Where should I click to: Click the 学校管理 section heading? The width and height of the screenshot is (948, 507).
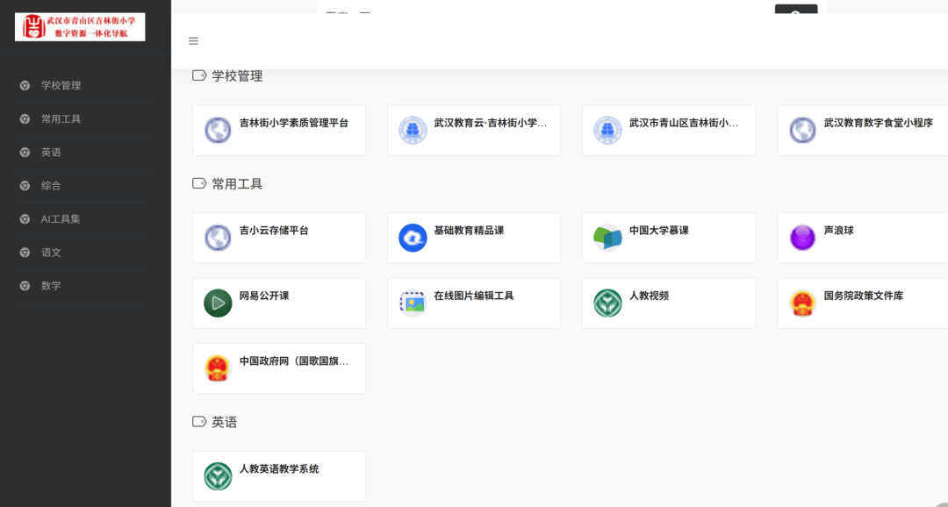237,76
